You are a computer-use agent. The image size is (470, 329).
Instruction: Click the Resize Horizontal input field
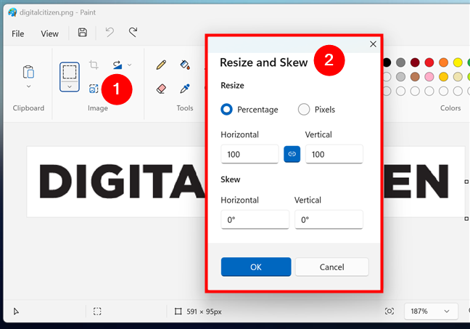(250, 154)
